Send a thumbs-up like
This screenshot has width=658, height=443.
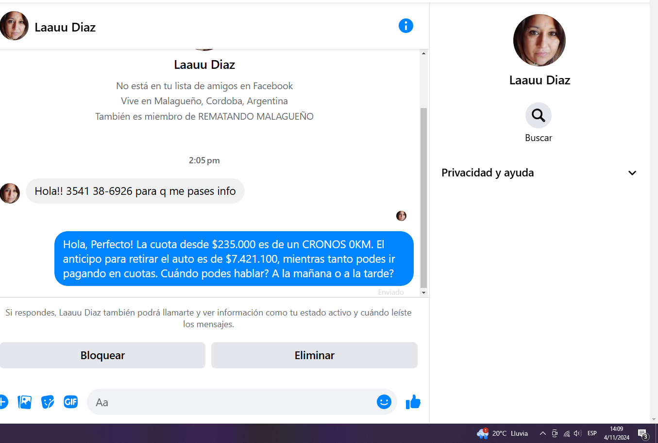coord(413,402)
